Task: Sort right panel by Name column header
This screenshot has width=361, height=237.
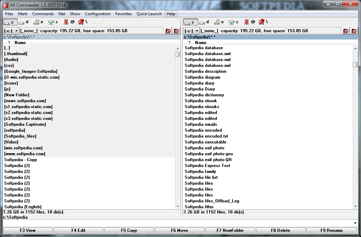Action: tap(201, 43)
